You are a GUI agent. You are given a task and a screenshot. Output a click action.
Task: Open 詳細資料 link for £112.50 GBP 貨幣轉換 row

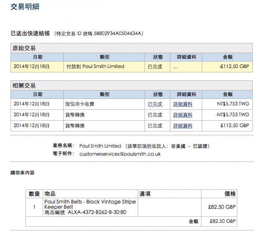183,126
